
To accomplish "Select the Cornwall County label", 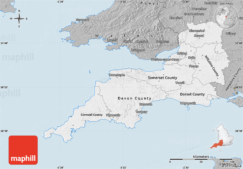I will click(91, 115).
